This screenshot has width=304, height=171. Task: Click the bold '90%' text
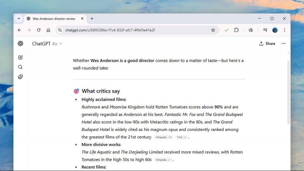pyautogui.click(x=219, y=107)
